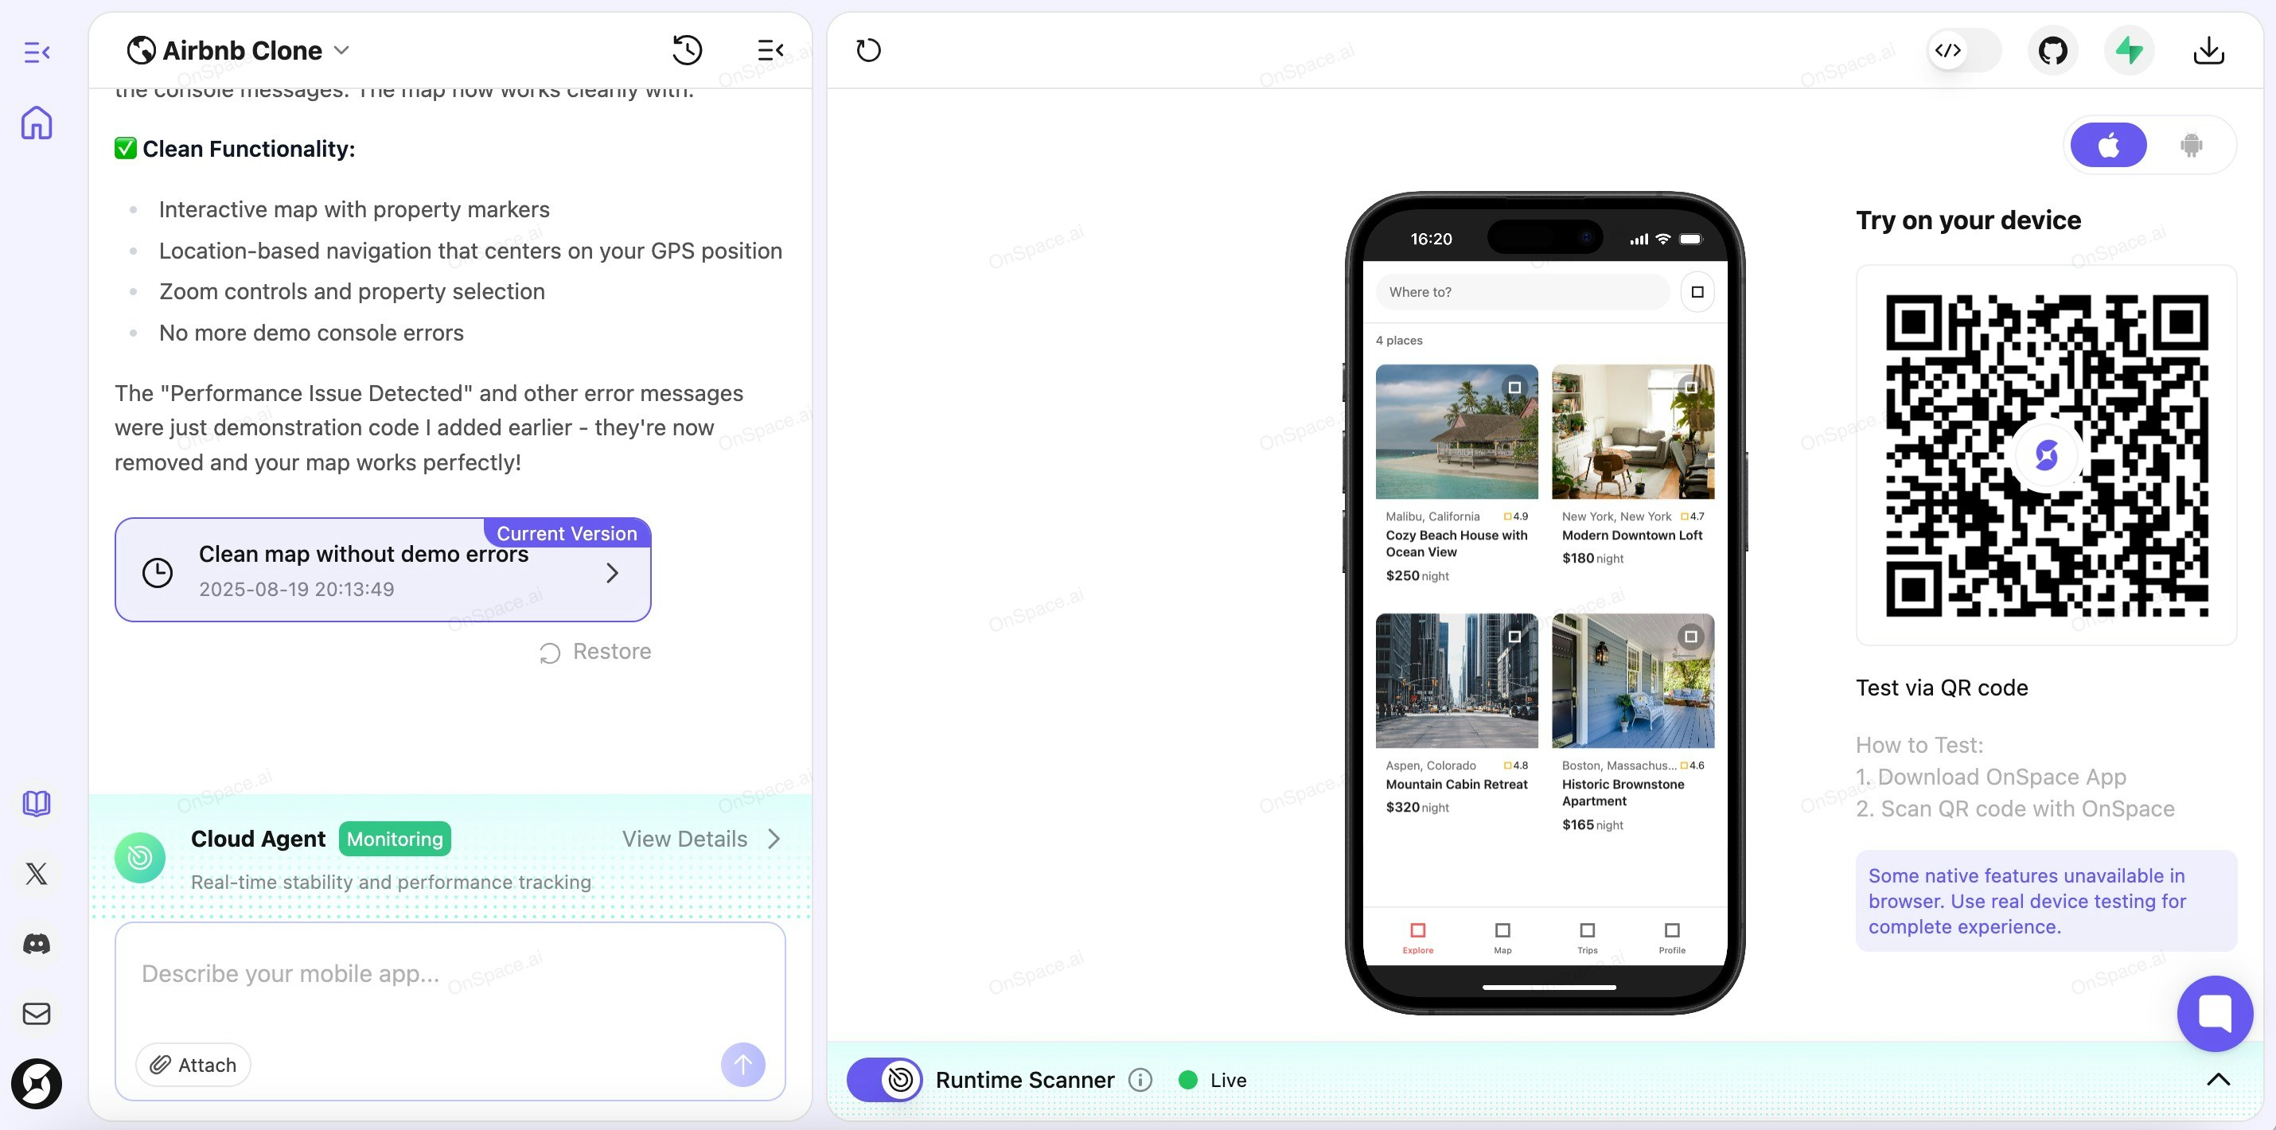This screenshot has width=2276, height=1130.
Task: Toggle the Runtime Scanner switch
Action: coord(883,1080)
